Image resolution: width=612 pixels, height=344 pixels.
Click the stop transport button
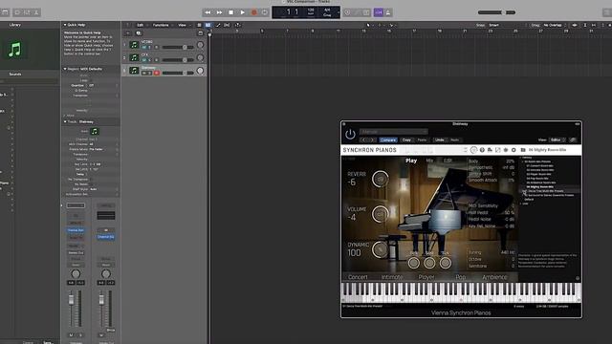point(231,12)
